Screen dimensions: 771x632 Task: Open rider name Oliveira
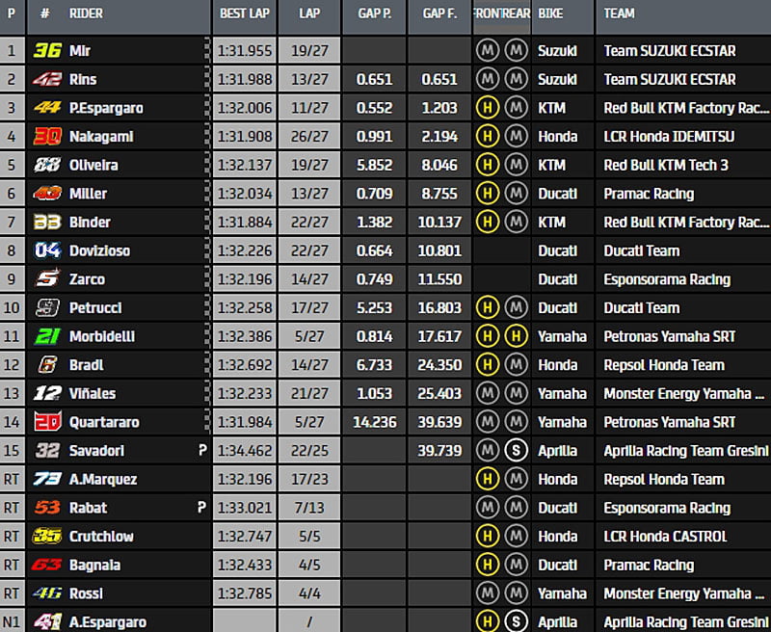[x=94, y=165]
